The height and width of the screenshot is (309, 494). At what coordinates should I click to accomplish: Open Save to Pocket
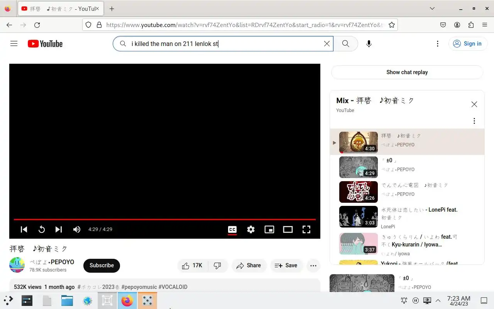443,25
